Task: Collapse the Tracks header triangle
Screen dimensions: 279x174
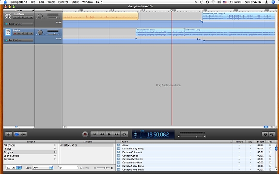Action: coord(33,10)
